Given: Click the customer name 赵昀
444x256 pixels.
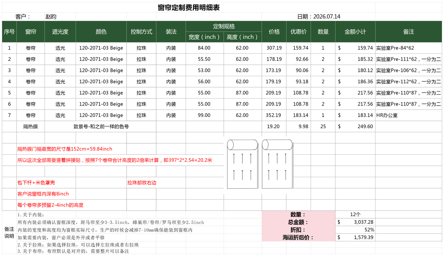Looking at the screenshot, I should click(x=51, y=17).
